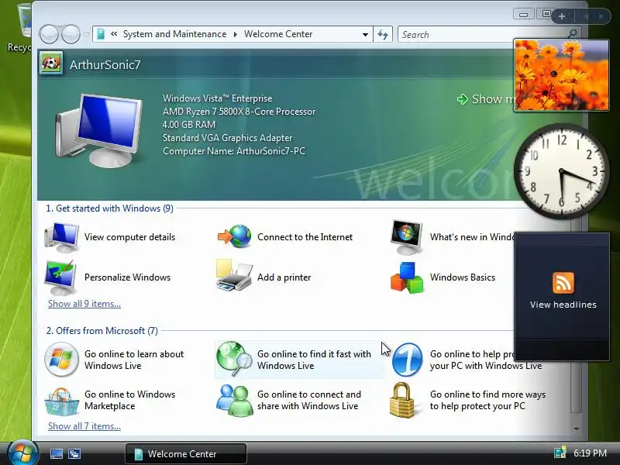
Task: Click the Connect to the Internet label
Action: pos(305,237)
